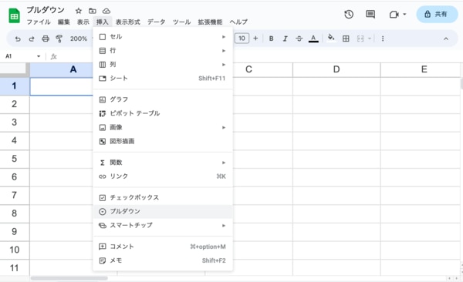The image size is (463, 282).
Task: Open the borders tool
Action: (x=346, y=39)
